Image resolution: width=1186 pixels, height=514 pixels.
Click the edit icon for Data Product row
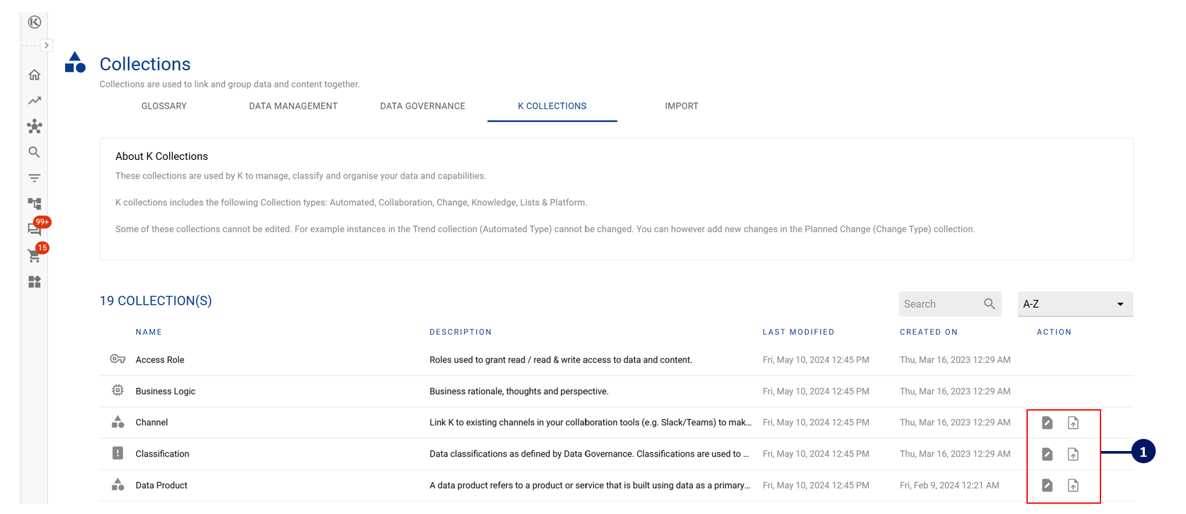pyautogui.click(x=1047, y=486)
